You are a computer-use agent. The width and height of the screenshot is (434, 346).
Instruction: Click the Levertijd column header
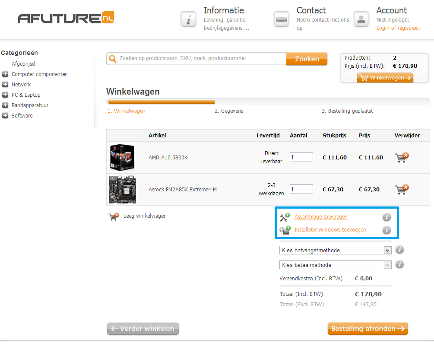[x=268, y=135]
